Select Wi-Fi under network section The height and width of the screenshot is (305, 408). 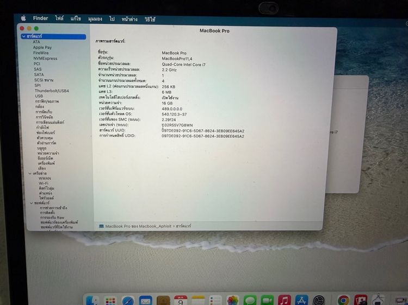[44, 183]
